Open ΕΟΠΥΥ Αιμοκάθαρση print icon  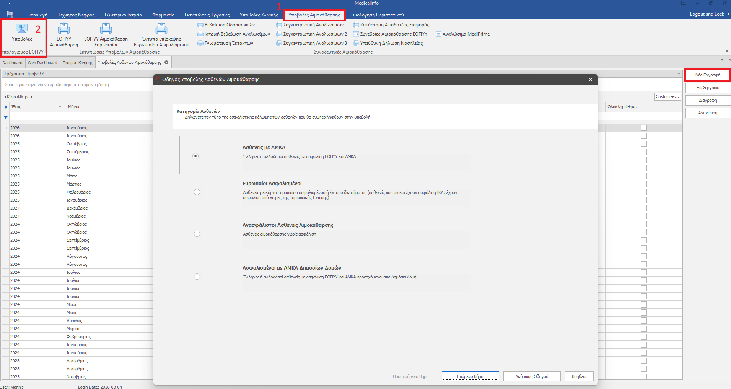[x=64, y=29]
